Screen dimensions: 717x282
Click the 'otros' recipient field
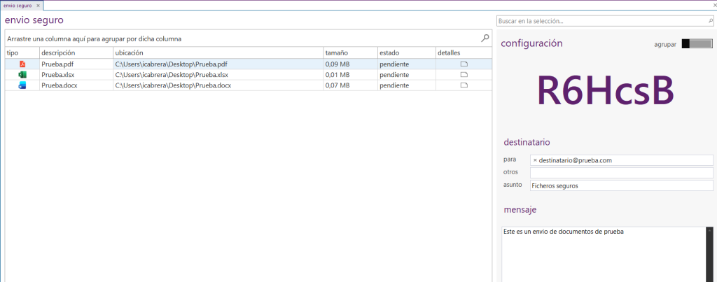click(622, 173)
